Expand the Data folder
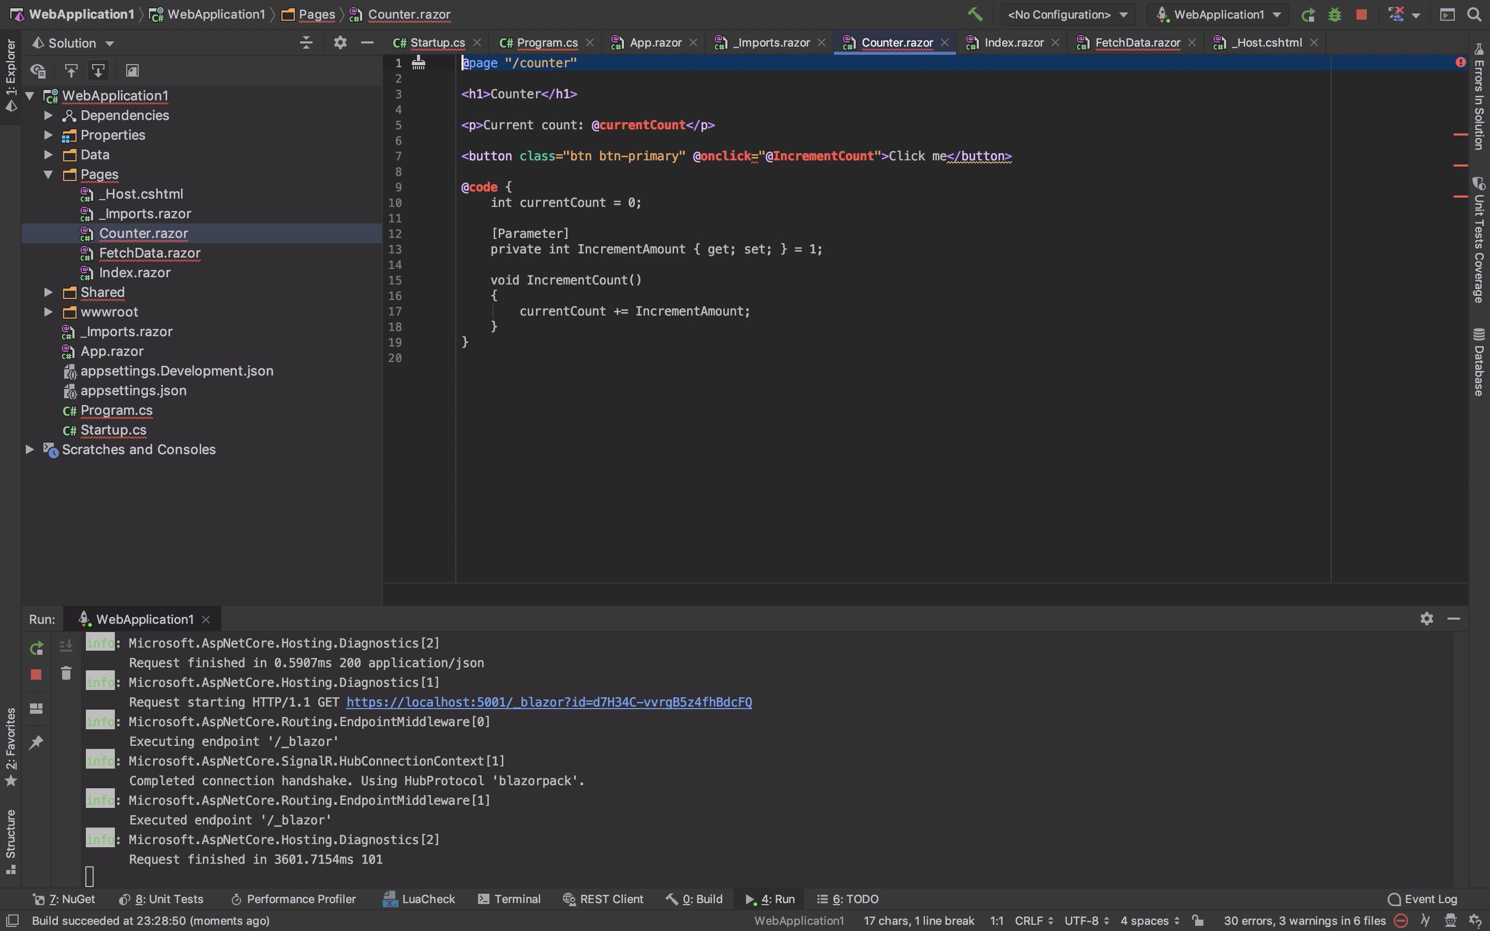The height and width of the screenshot is (931, 1490). [x=48, y=155]
